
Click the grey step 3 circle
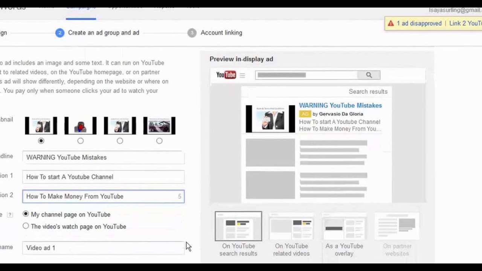click(x=192, y=33)
